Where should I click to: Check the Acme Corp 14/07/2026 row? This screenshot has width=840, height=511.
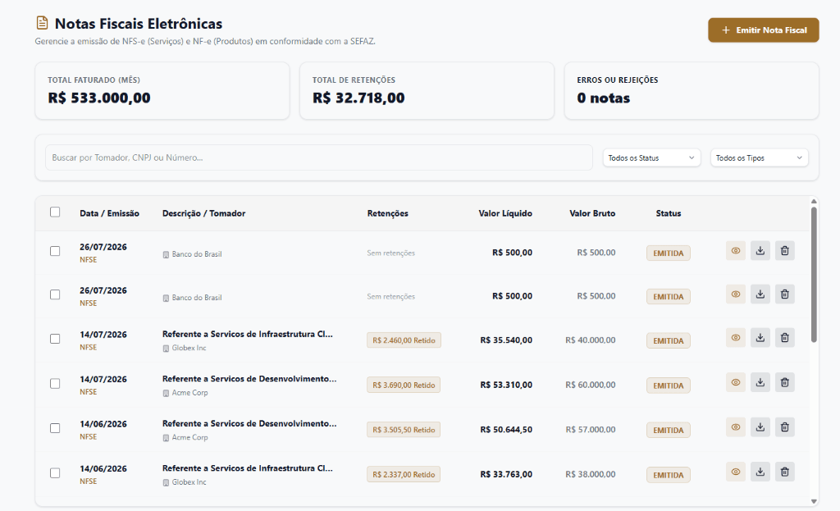pyautogui.click(x=55, y=384)
